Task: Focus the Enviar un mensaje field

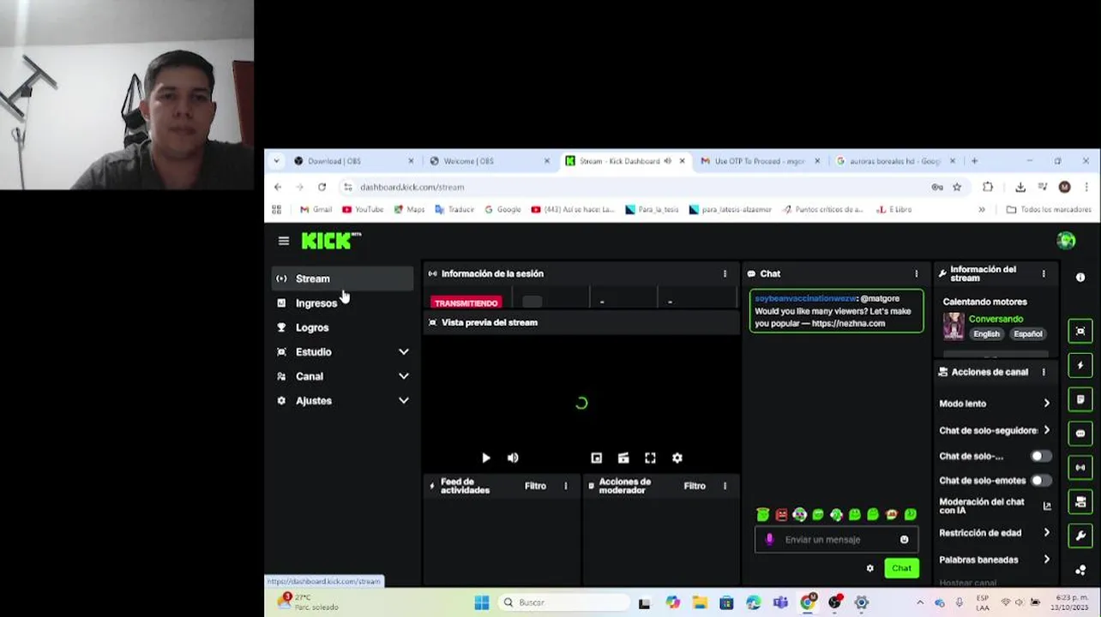Action: point(836,540)
